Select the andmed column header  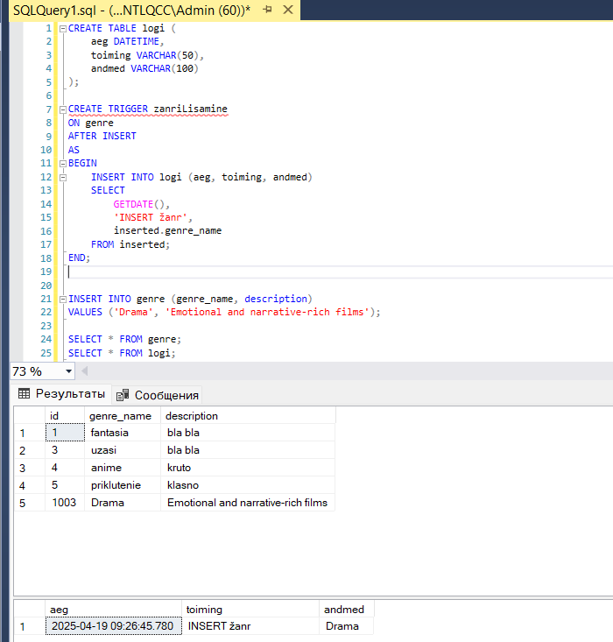coord(347,610)
